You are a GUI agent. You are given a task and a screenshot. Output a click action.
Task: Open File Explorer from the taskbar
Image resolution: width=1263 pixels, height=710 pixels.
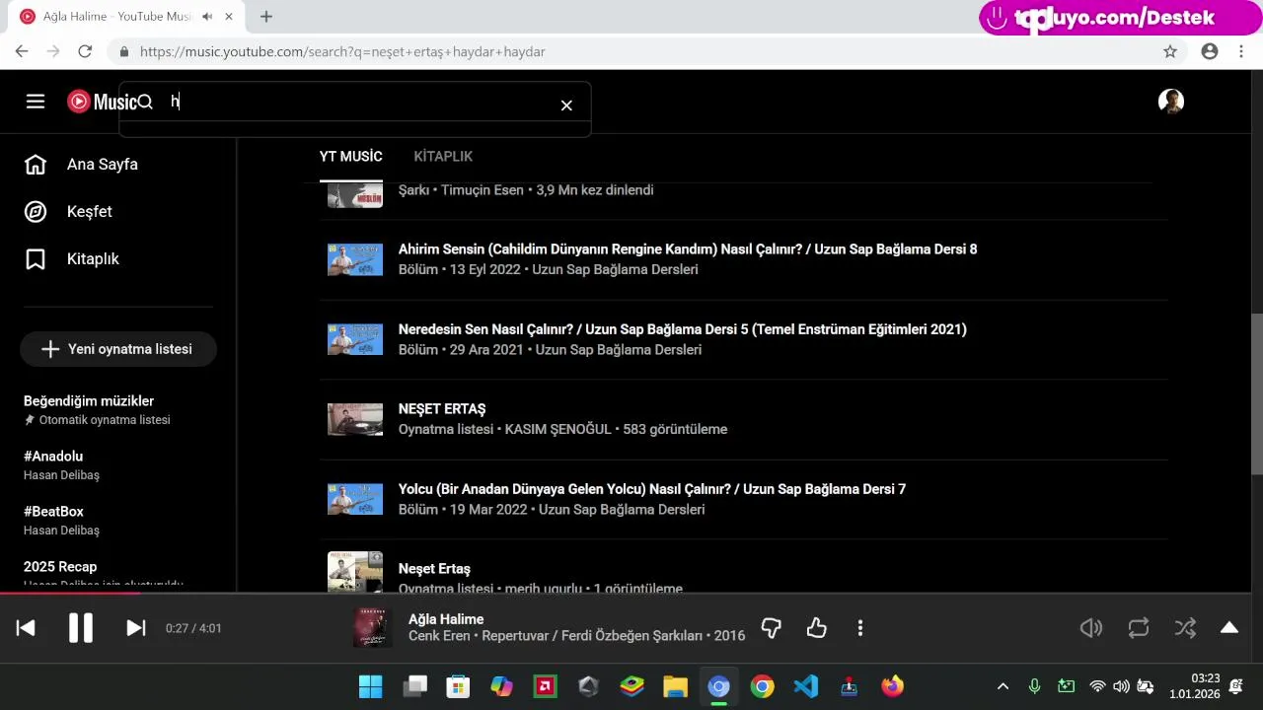point(675,686)
